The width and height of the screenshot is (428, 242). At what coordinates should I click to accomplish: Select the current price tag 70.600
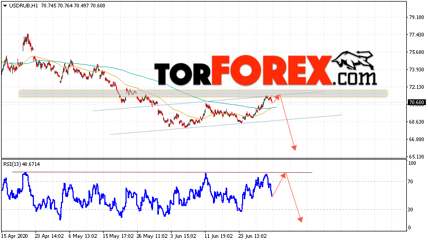(416, 103)
